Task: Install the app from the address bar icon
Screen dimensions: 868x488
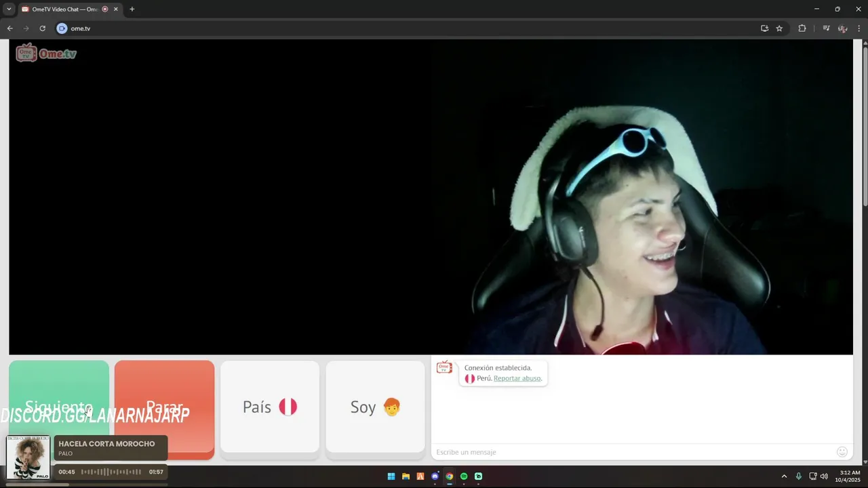Action: [x=764, y=28]
